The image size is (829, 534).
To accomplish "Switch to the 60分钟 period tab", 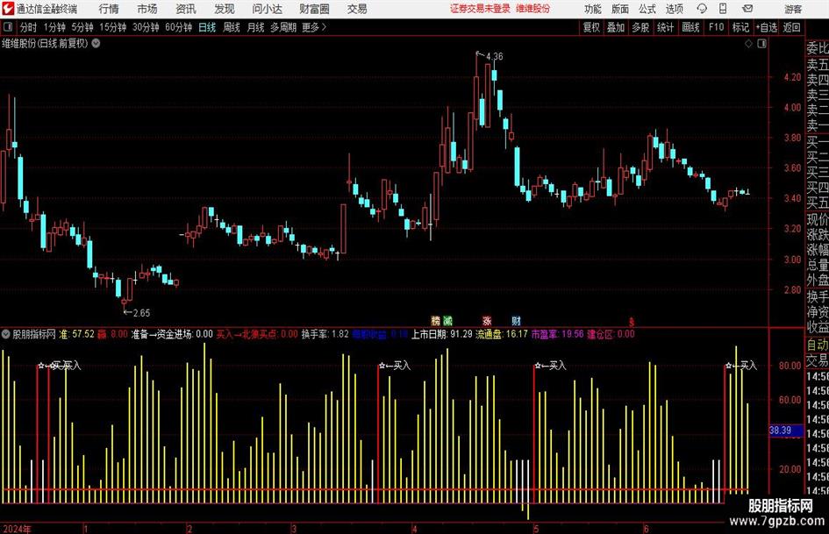I will point(179,27).
